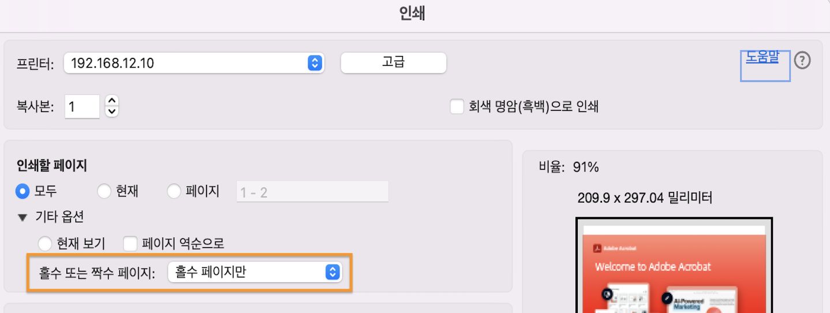
Task: Enable 회색 명암(흑백)으로 인쇄 checkbox
Action: point(457,107)
